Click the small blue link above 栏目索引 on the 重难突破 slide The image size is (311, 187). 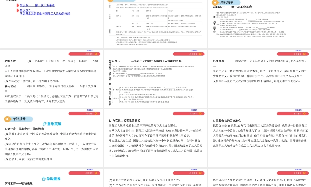coord(90,110)
